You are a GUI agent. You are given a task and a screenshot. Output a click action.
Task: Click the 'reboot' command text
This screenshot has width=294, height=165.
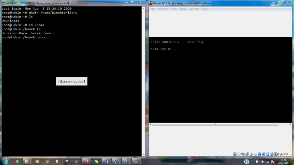pyautogui.click(x=42, y=37)
